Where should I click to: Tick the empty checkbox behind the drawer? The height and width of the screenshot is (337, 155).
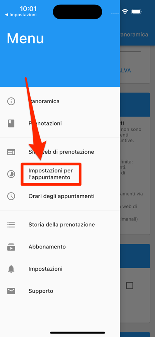[130, 285]
